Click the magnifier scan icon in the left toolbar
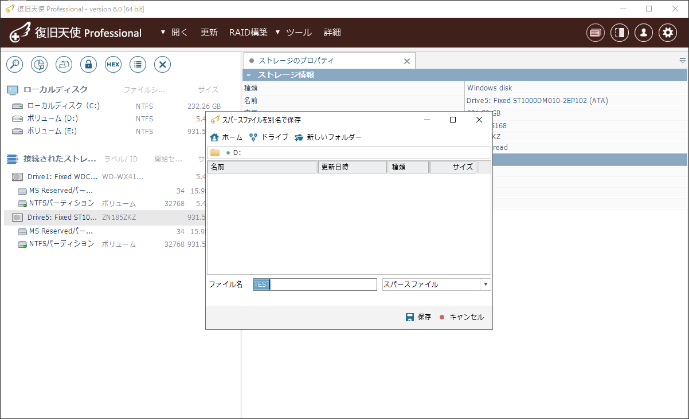 click(14, 64)
